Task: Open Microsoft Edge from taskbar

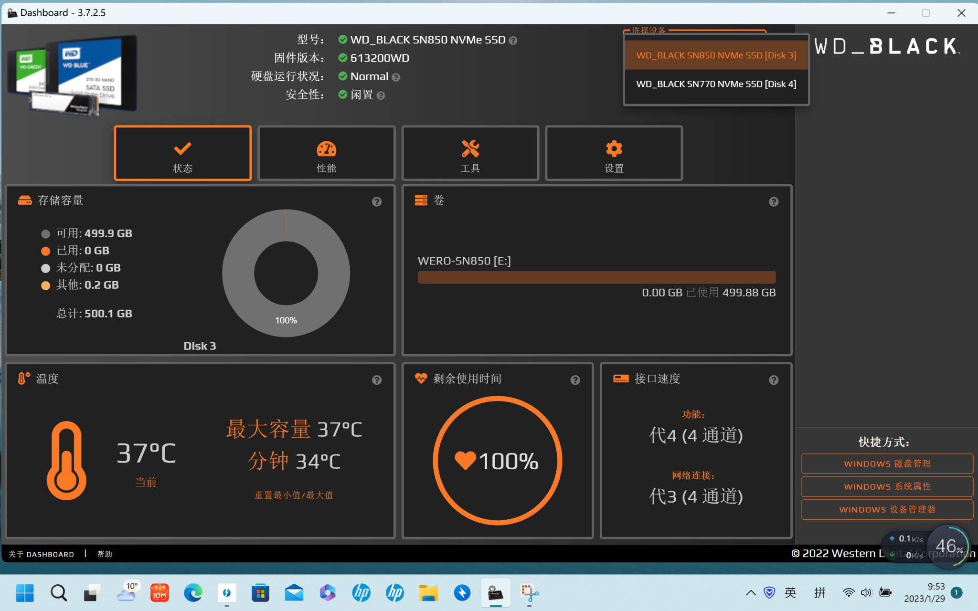Action: pyautogui.click(x=193, y=593)
